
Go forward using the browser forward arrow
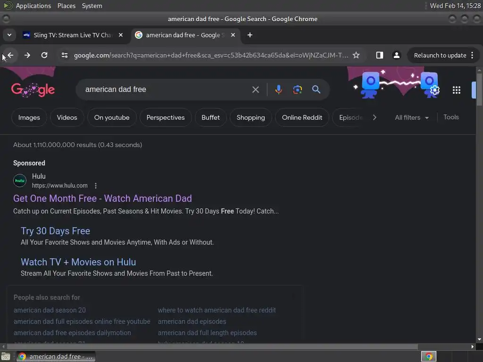tap(27, 56)
